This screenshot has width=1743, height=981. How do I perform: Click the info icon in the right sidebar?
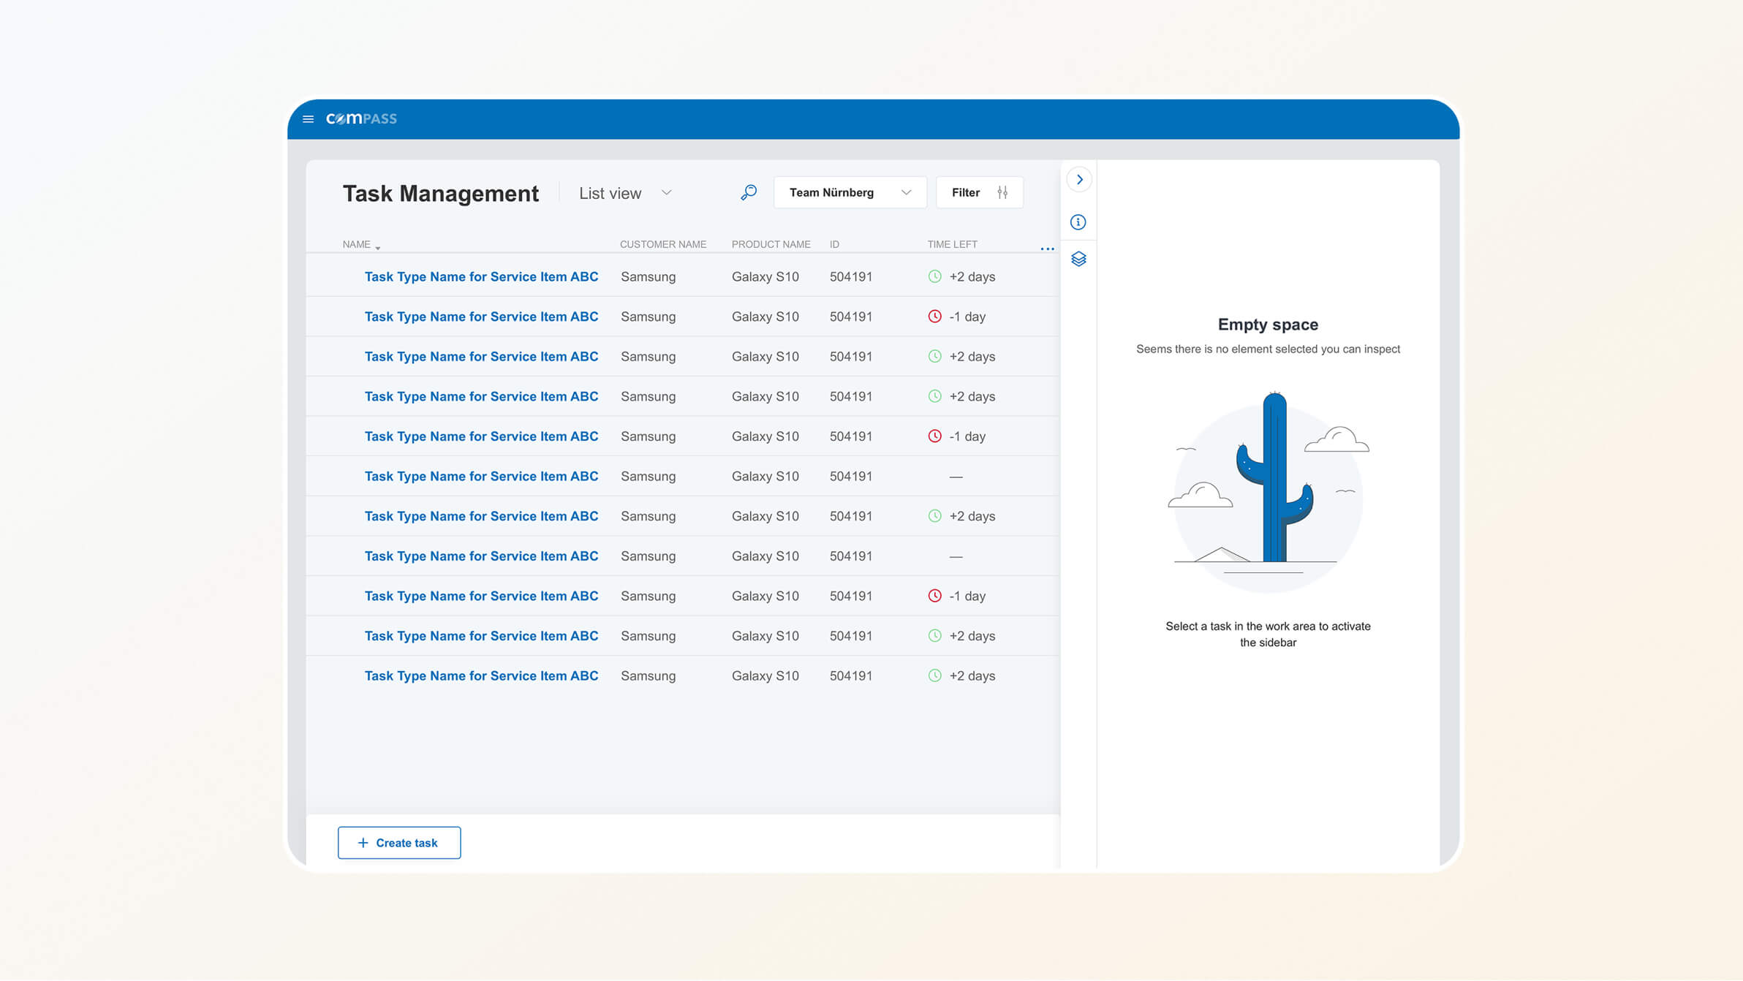click(x=1078, y=221)
